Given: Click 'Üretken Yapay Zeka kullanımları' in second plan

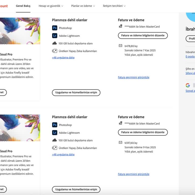Looking at the screenshot, I should pos(78,148).
